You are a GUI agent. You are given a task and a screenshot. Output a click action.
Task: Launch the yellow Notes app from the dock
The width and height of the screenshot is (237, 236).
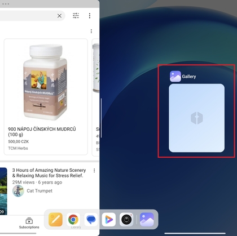coord(55,219)
